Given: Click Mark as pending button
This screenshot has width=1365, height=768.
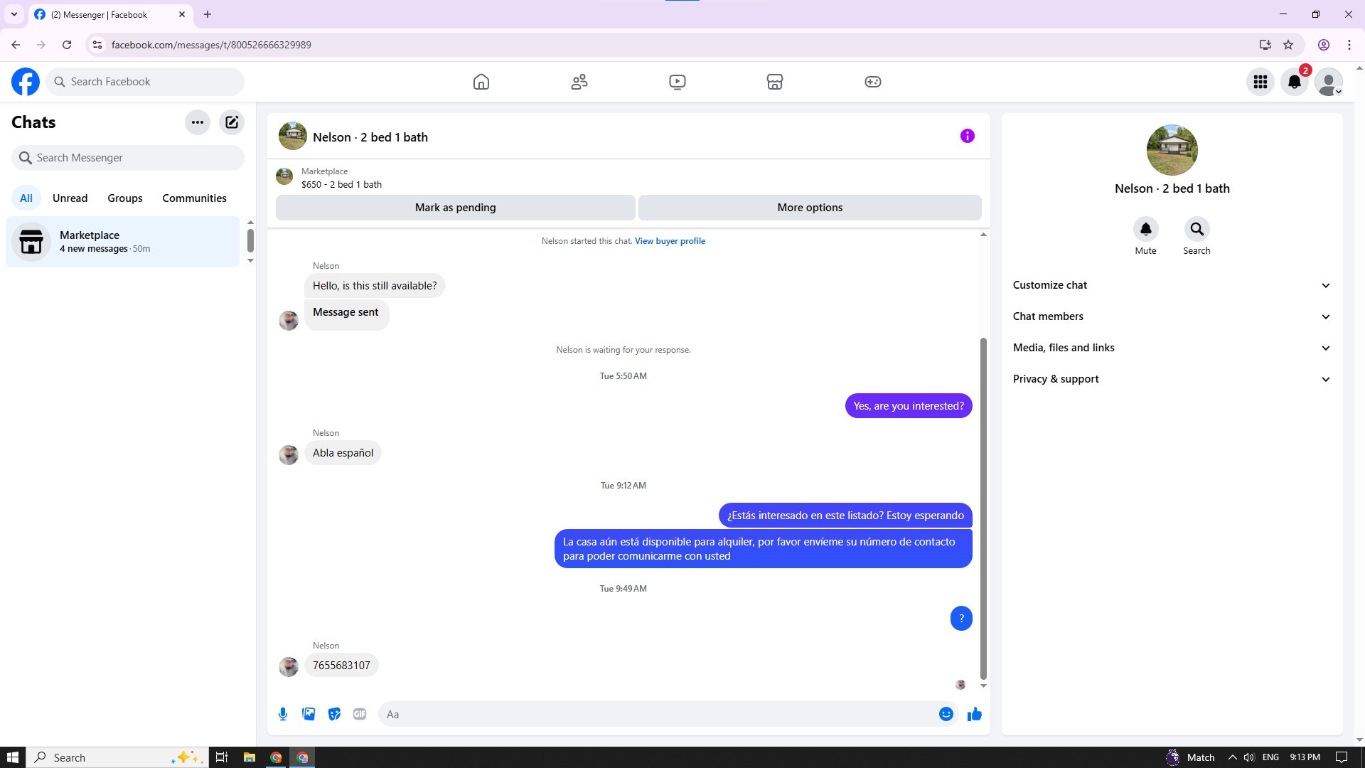Looking at the screenshot, I should 455,208.
